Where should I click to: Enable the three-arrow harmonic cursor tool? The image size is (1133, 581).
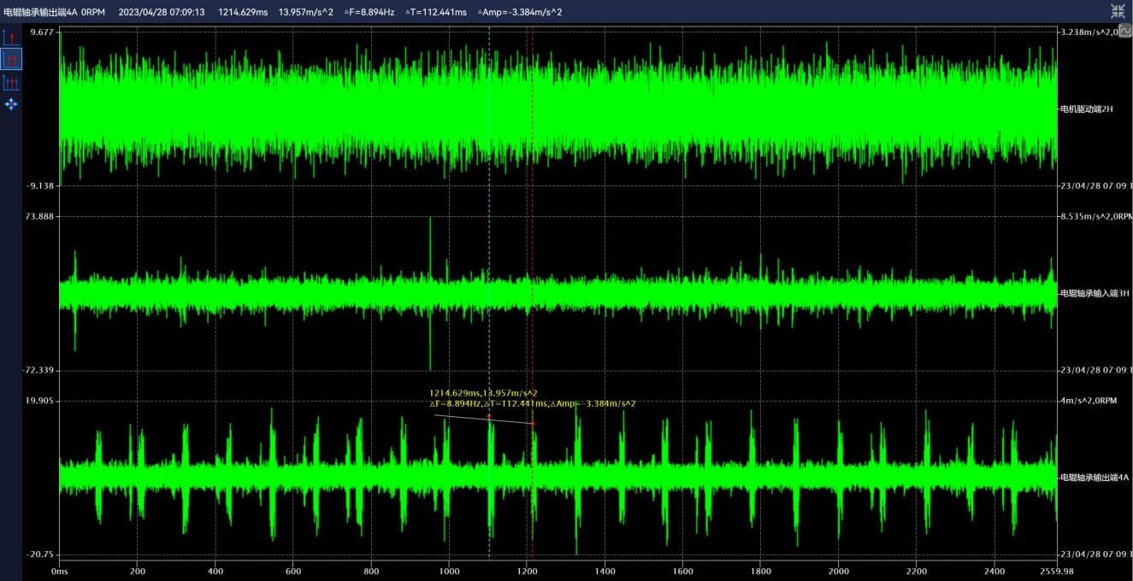pyautogui.click(x=11, y=82)
